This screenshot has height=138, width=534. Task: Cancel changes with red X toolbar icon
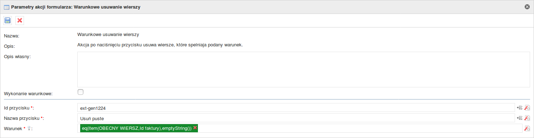(20, 20)
